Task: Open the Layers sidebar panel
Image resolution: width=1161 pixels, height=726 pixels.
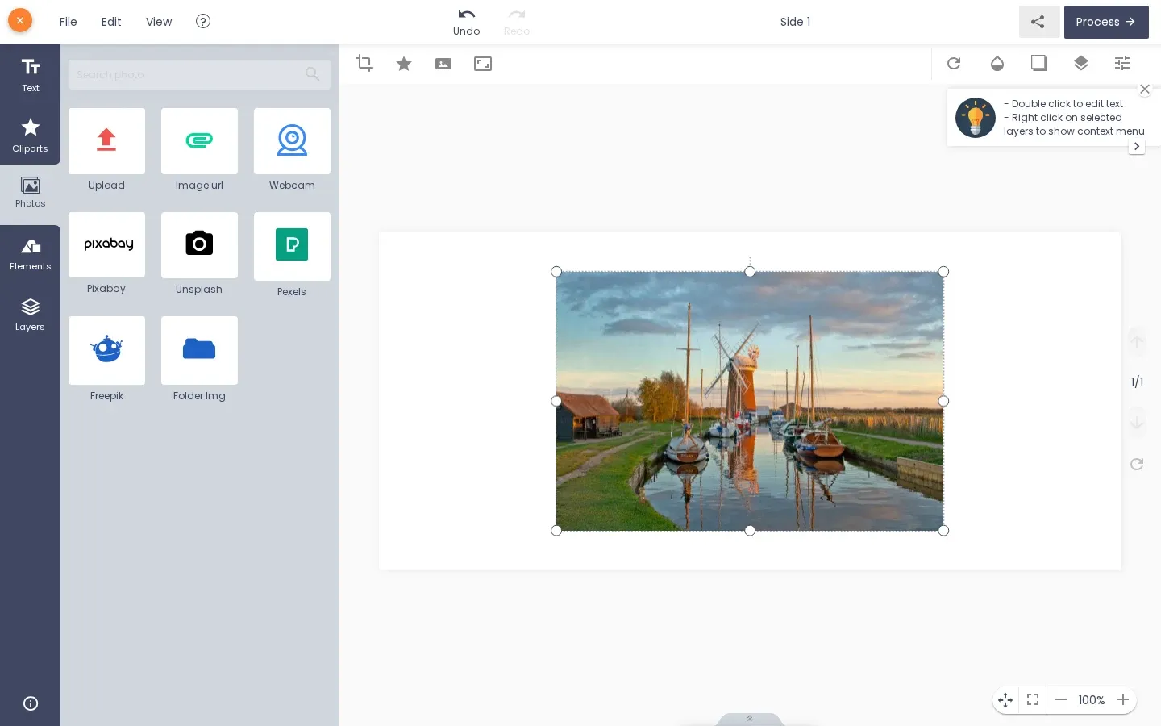Action: pos(30,315)
